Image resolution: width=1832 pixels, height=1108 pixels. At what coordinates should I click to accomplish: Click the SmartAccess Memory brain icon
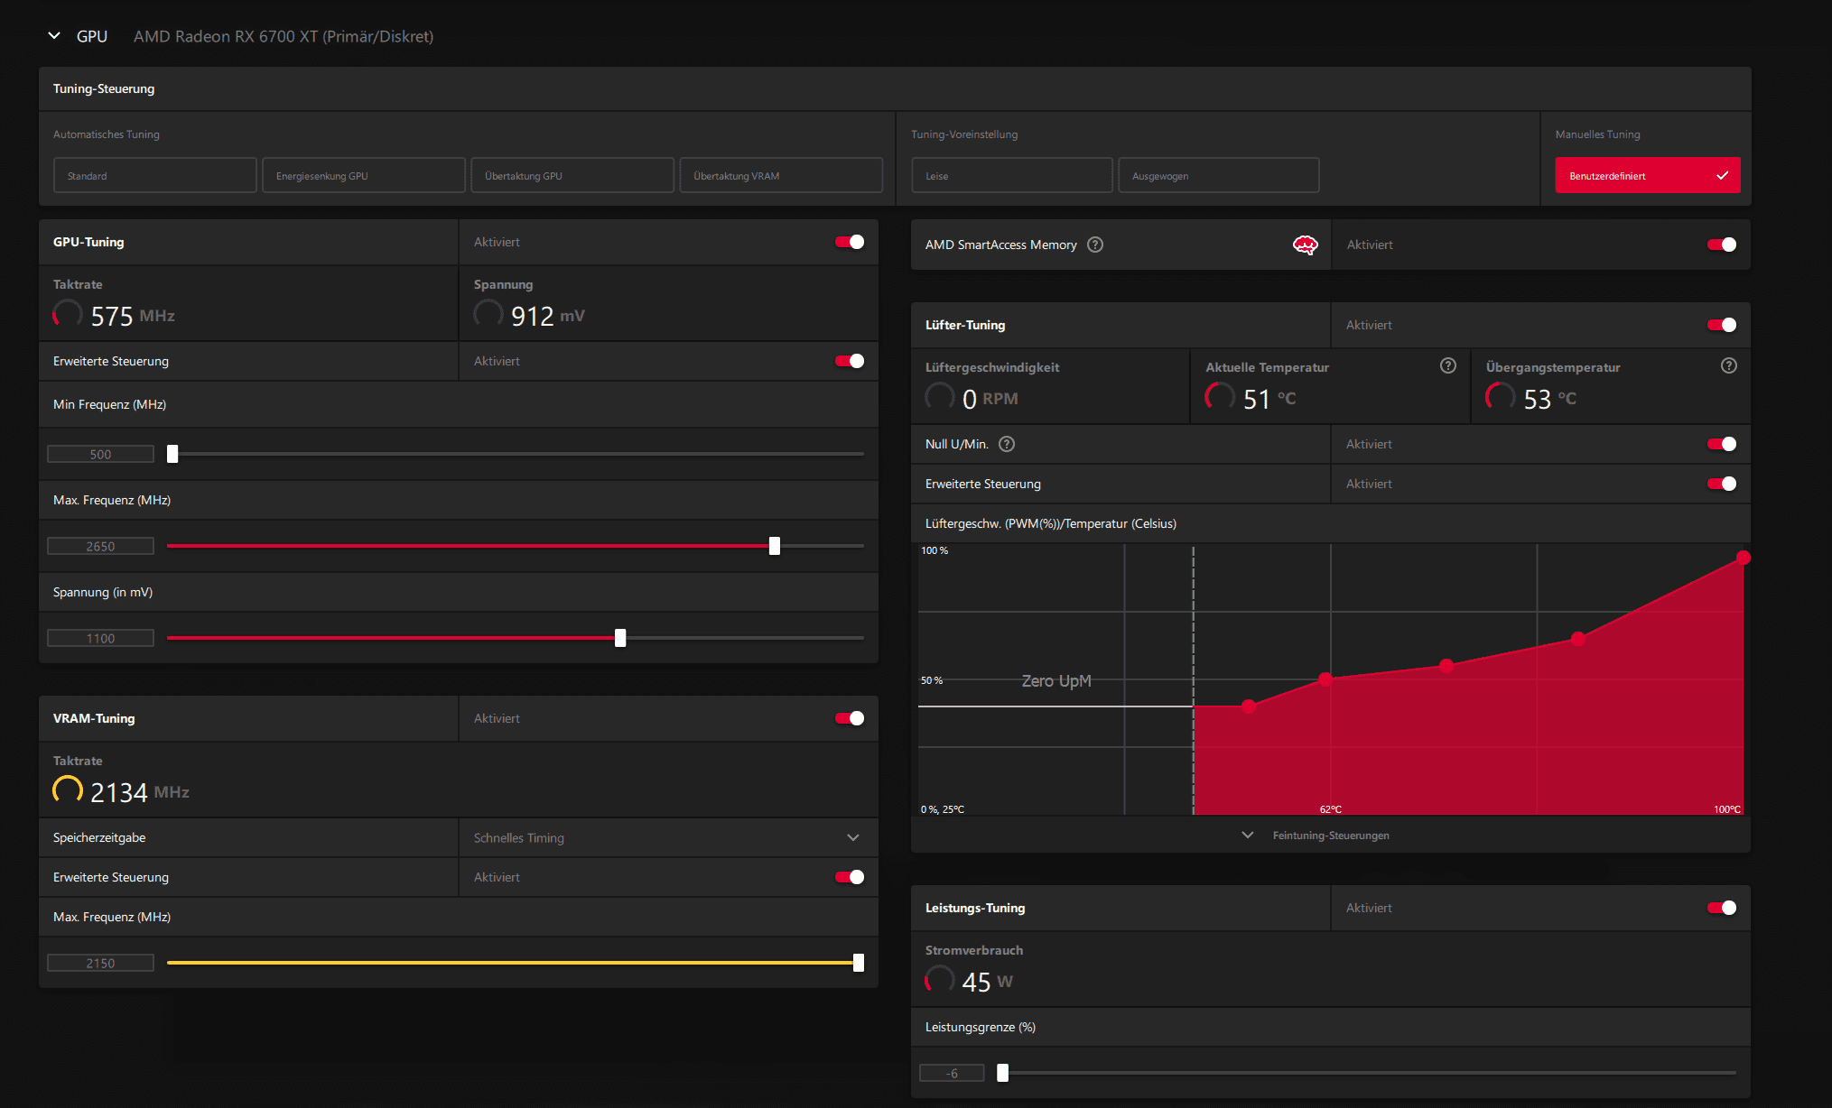coord(1305,245)
